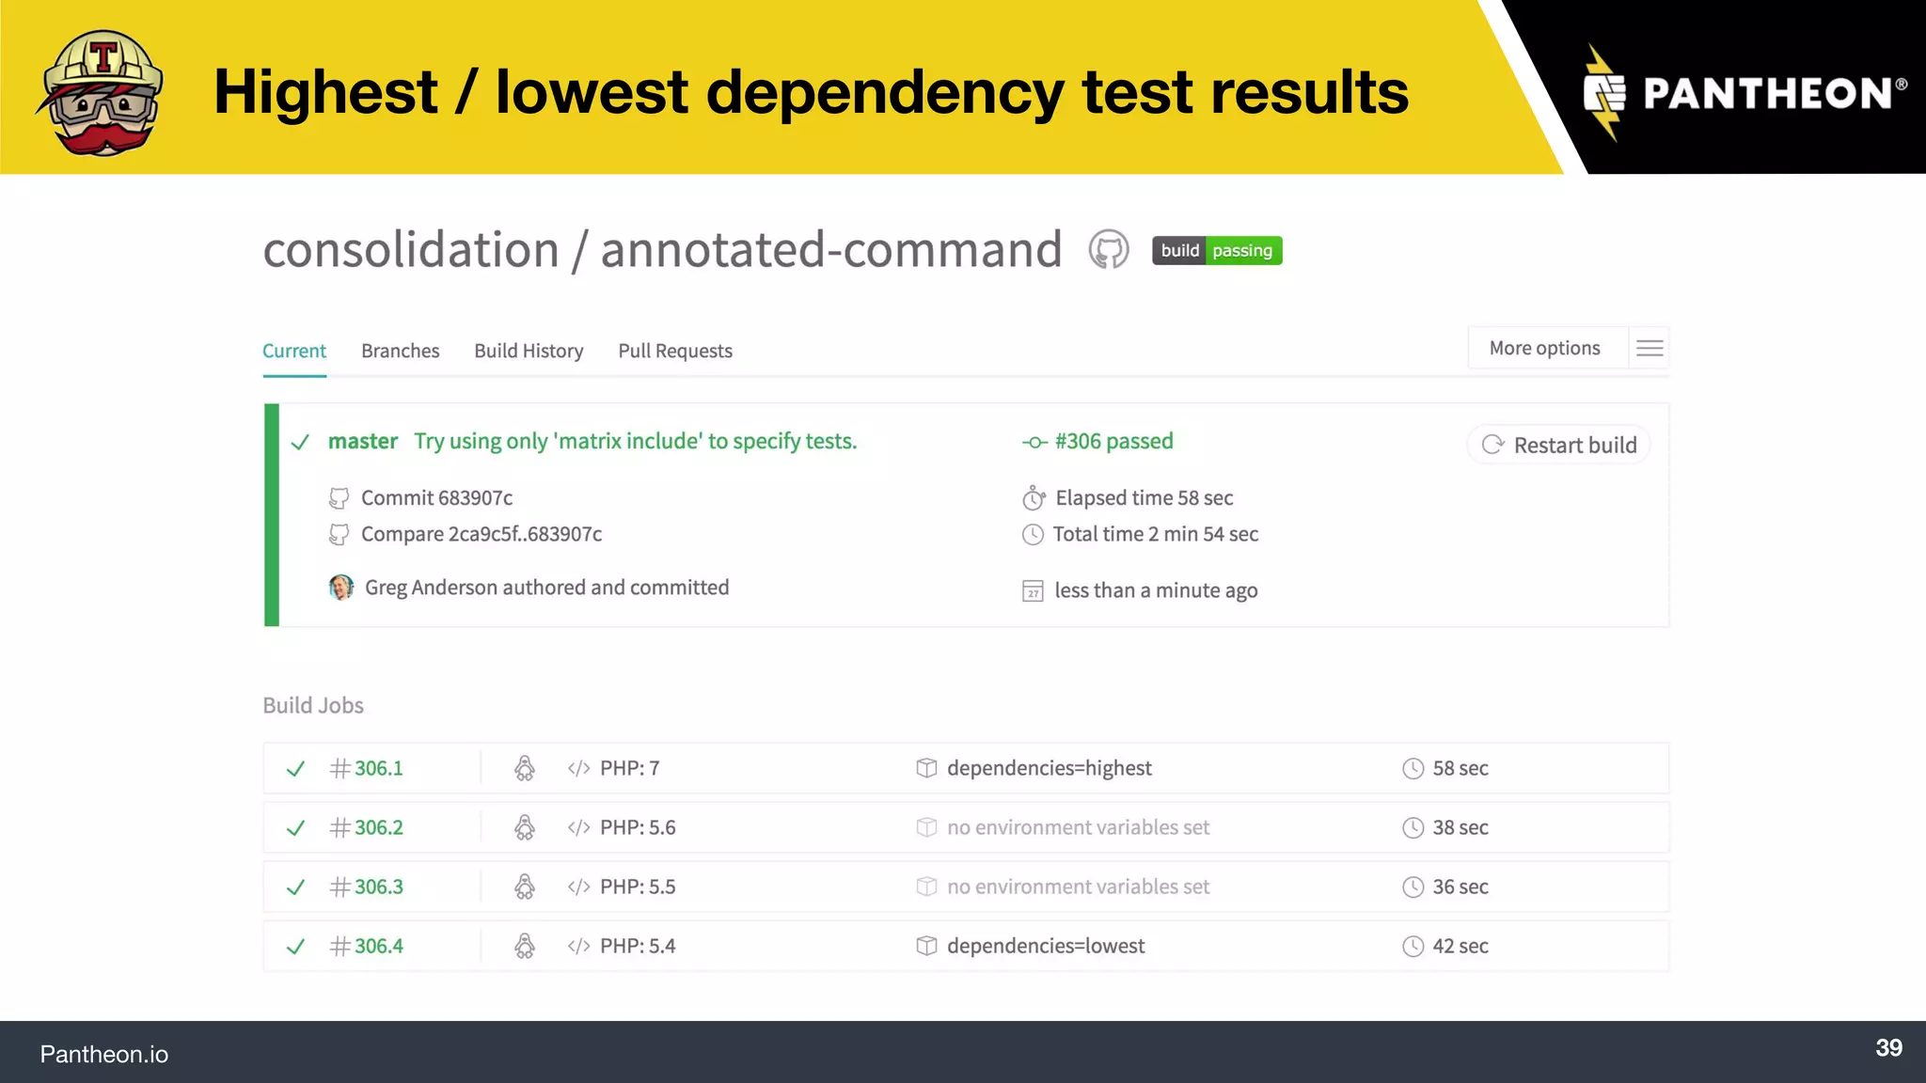This screenshot has height=1083, width=1926.
Task: Click the clock icon beside 58 sec job
Action: click(x=1413, y=768)
